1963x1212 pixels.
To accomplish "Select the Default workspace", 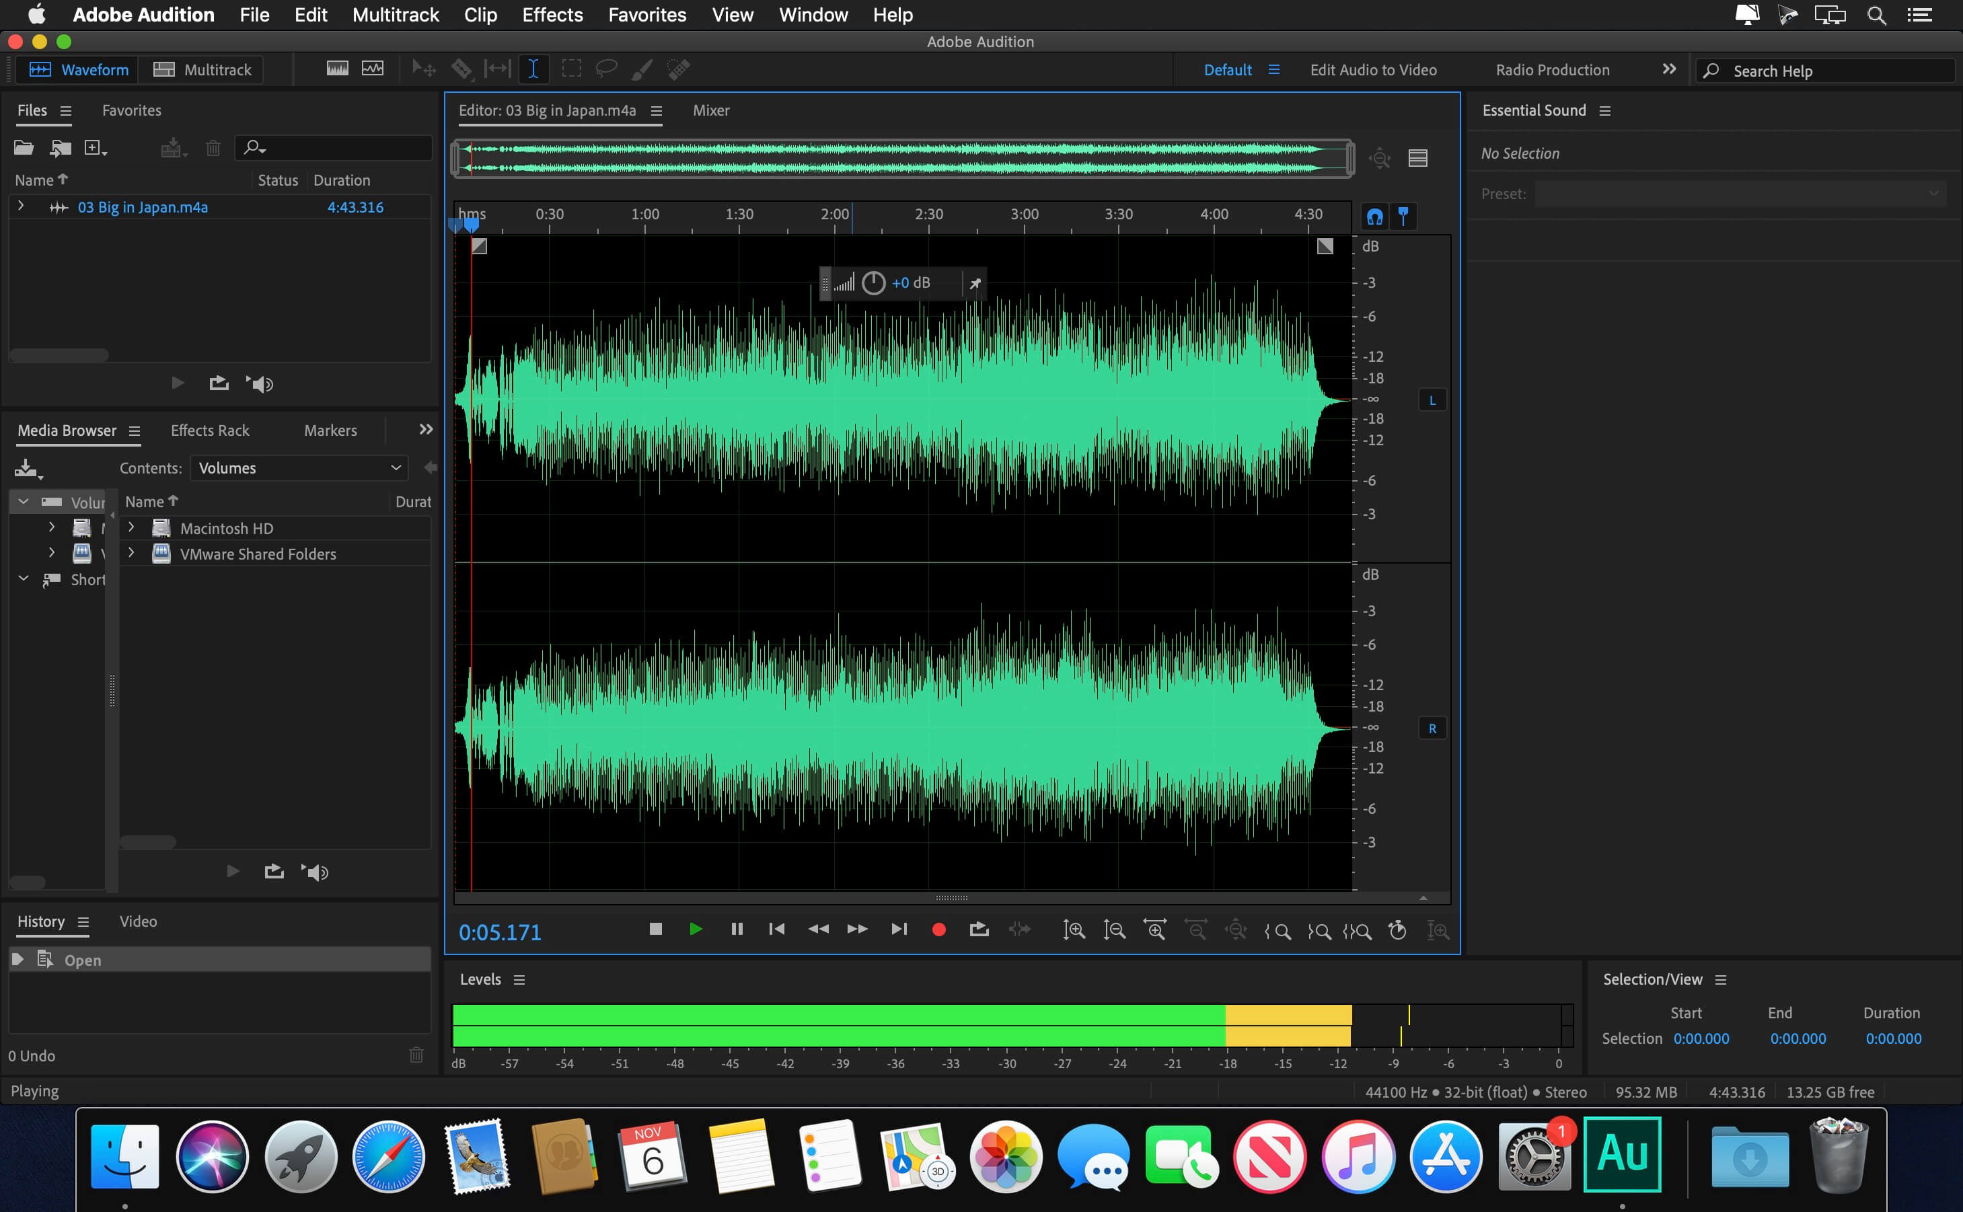I will coord(1227,70).
